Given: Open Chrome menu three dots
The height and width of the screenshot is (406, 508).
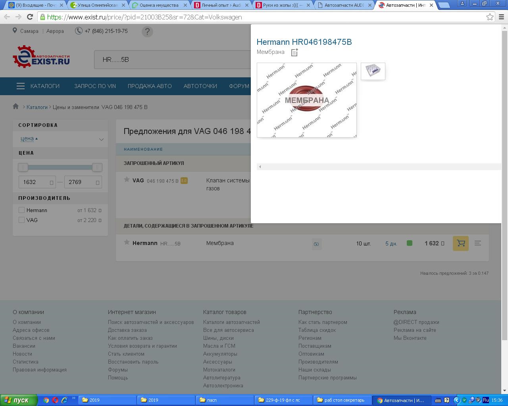Looking at the screenshot, I should coord(502,17).
